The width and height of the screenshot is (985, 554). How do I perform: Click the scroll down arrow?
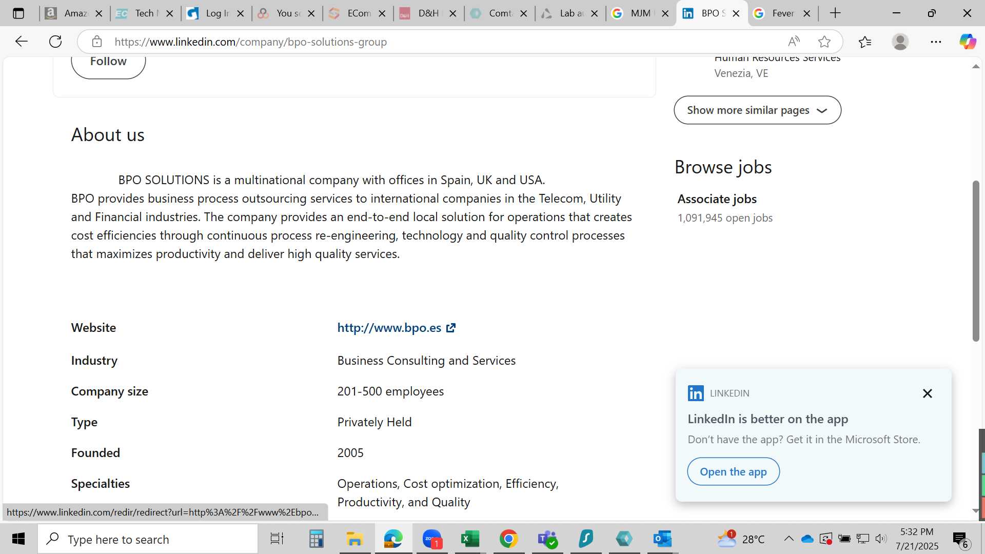pyautogui.click(x=976, y=511)
